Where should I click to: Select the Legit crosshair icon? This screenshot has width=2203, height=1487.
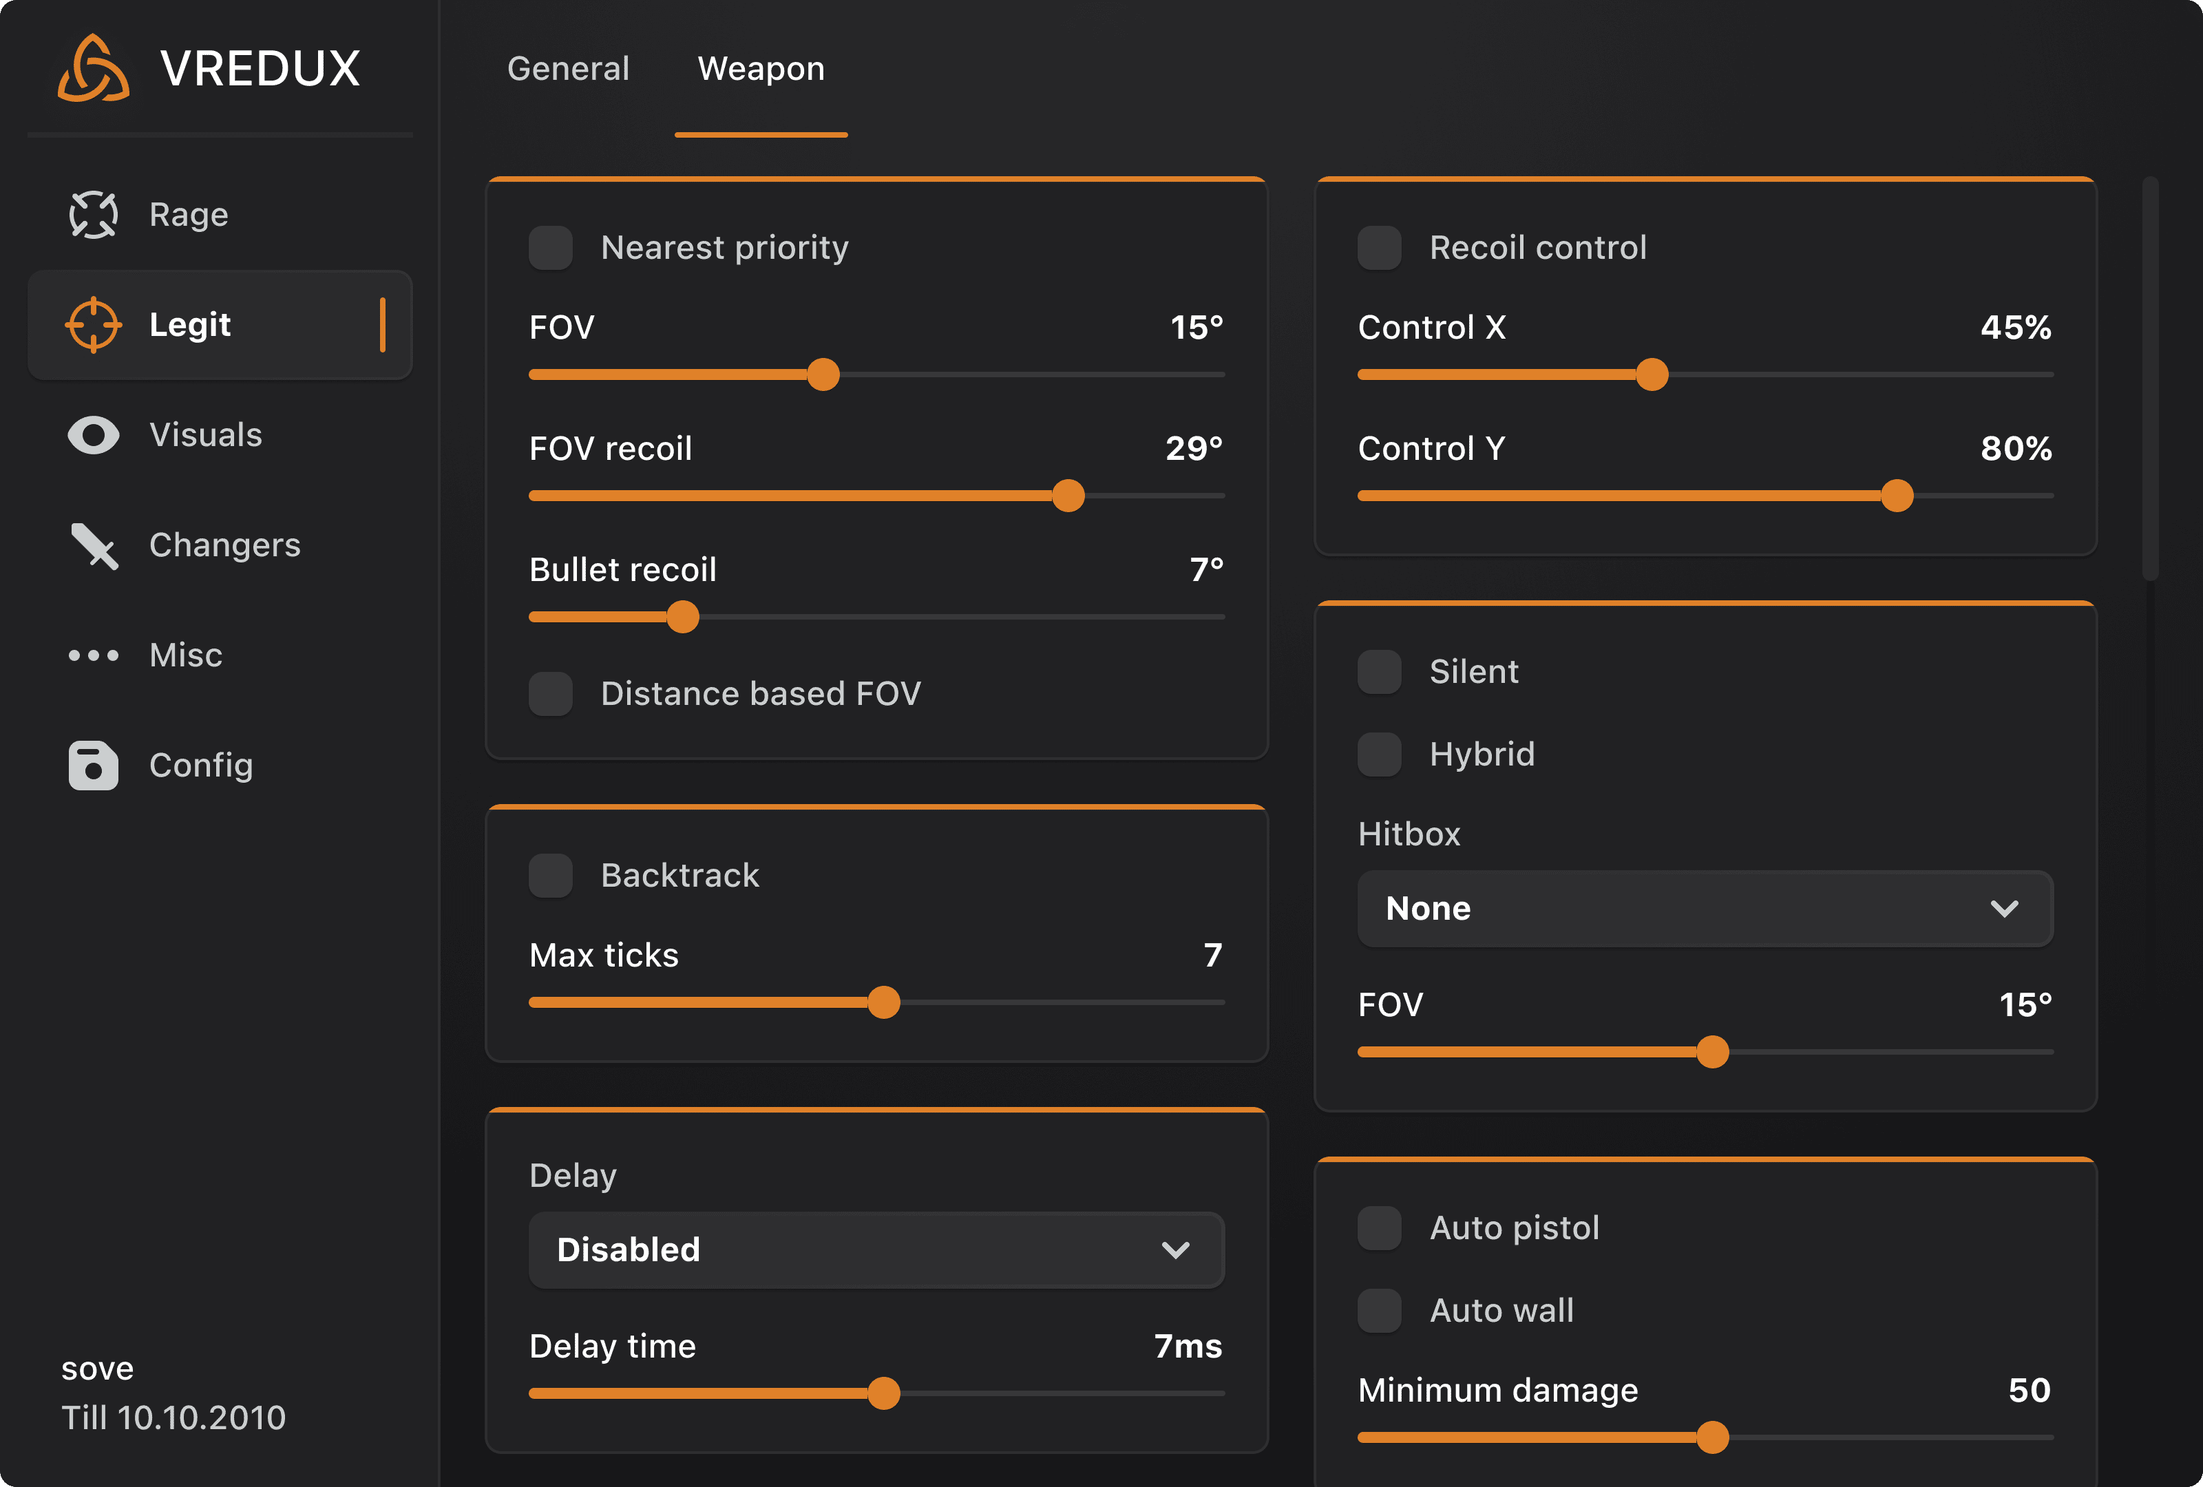pos(93,325)
